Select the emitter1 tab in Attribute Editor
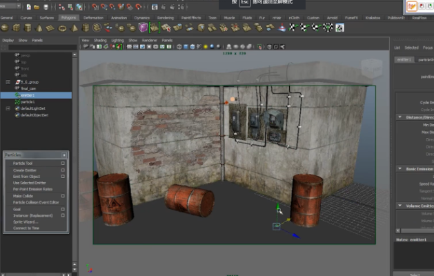Image resolution: width=434 pixels, height=276 pixels. pyautogui.click(x=404, y=60)
